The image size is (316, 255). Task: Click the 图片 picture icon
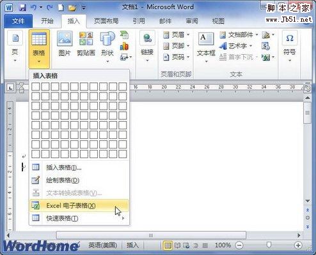click(65, 43)
